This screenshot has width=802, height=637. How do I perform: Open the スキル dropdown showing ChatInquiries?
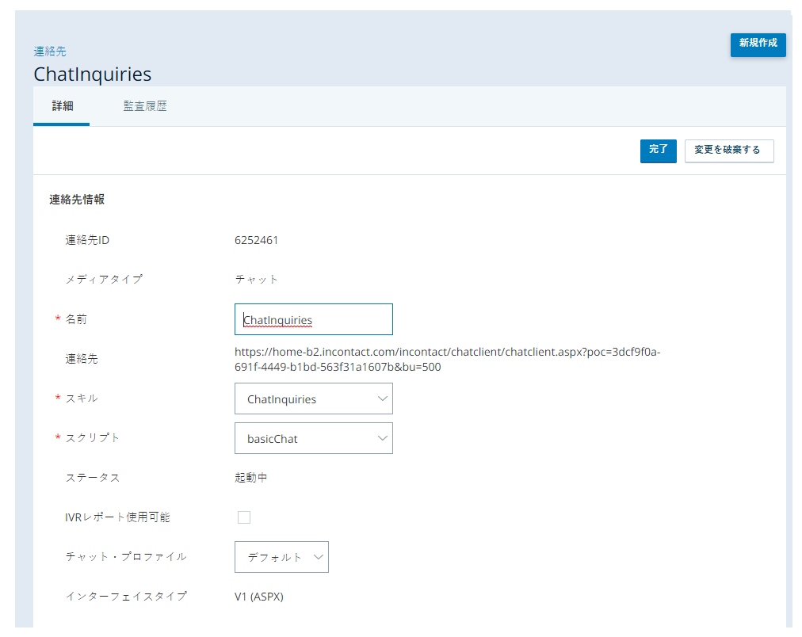[314, 399]
